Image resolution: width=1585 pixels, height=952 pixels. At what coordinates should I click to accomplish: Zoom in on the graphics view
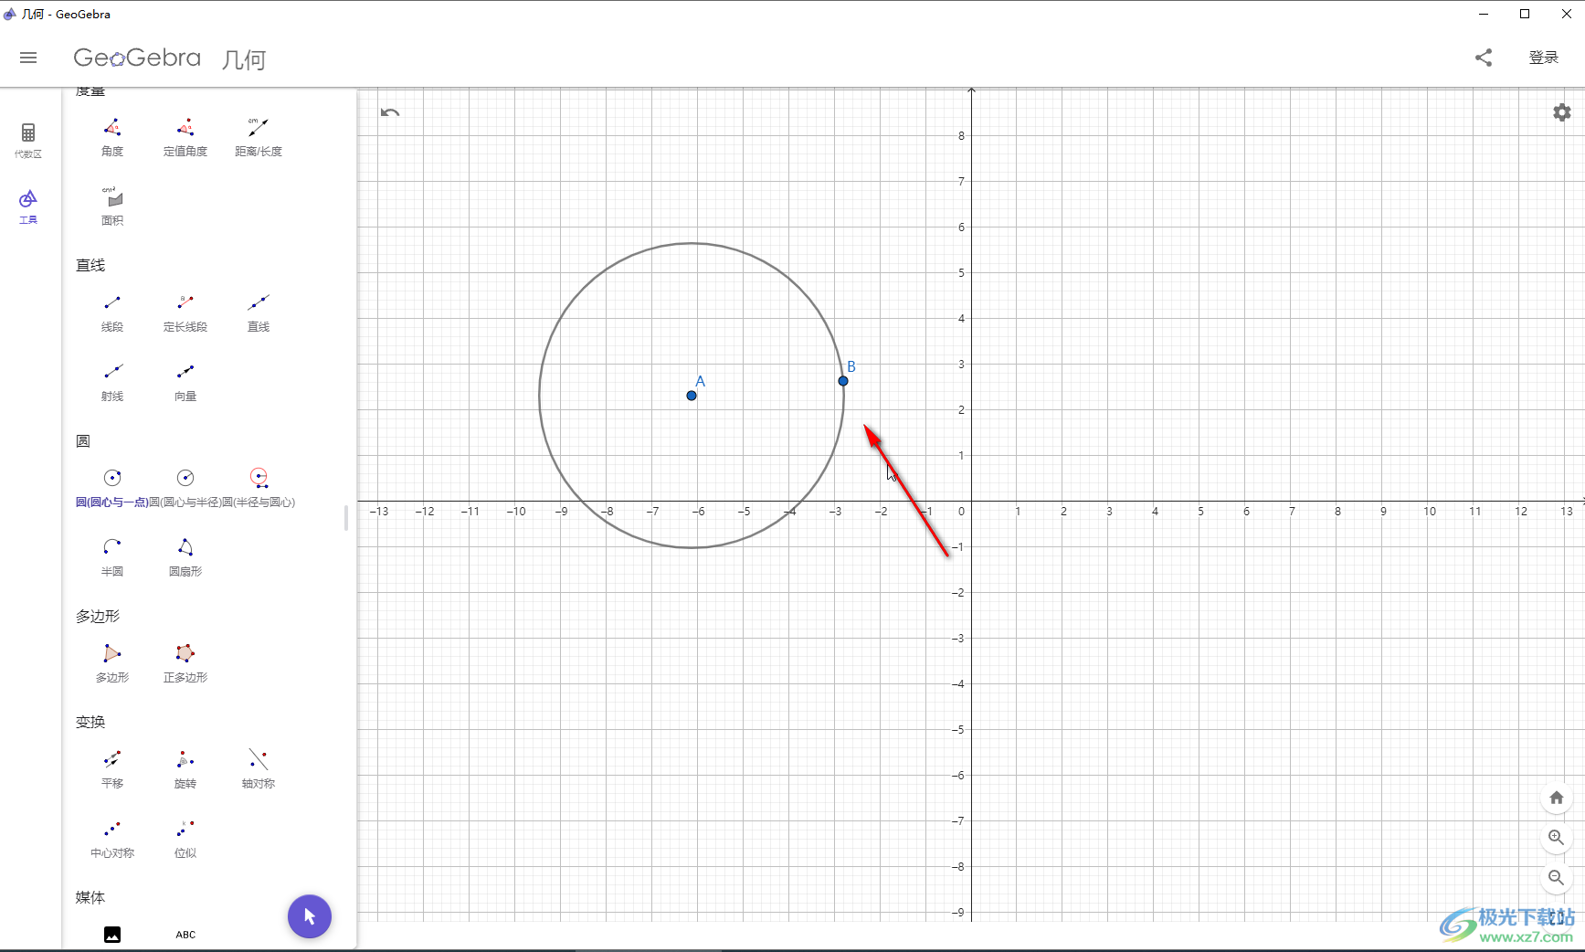pyautogui.click(x=1557, y=838)
